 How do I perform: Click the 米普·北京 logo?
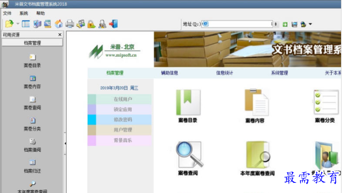[114, 51]
